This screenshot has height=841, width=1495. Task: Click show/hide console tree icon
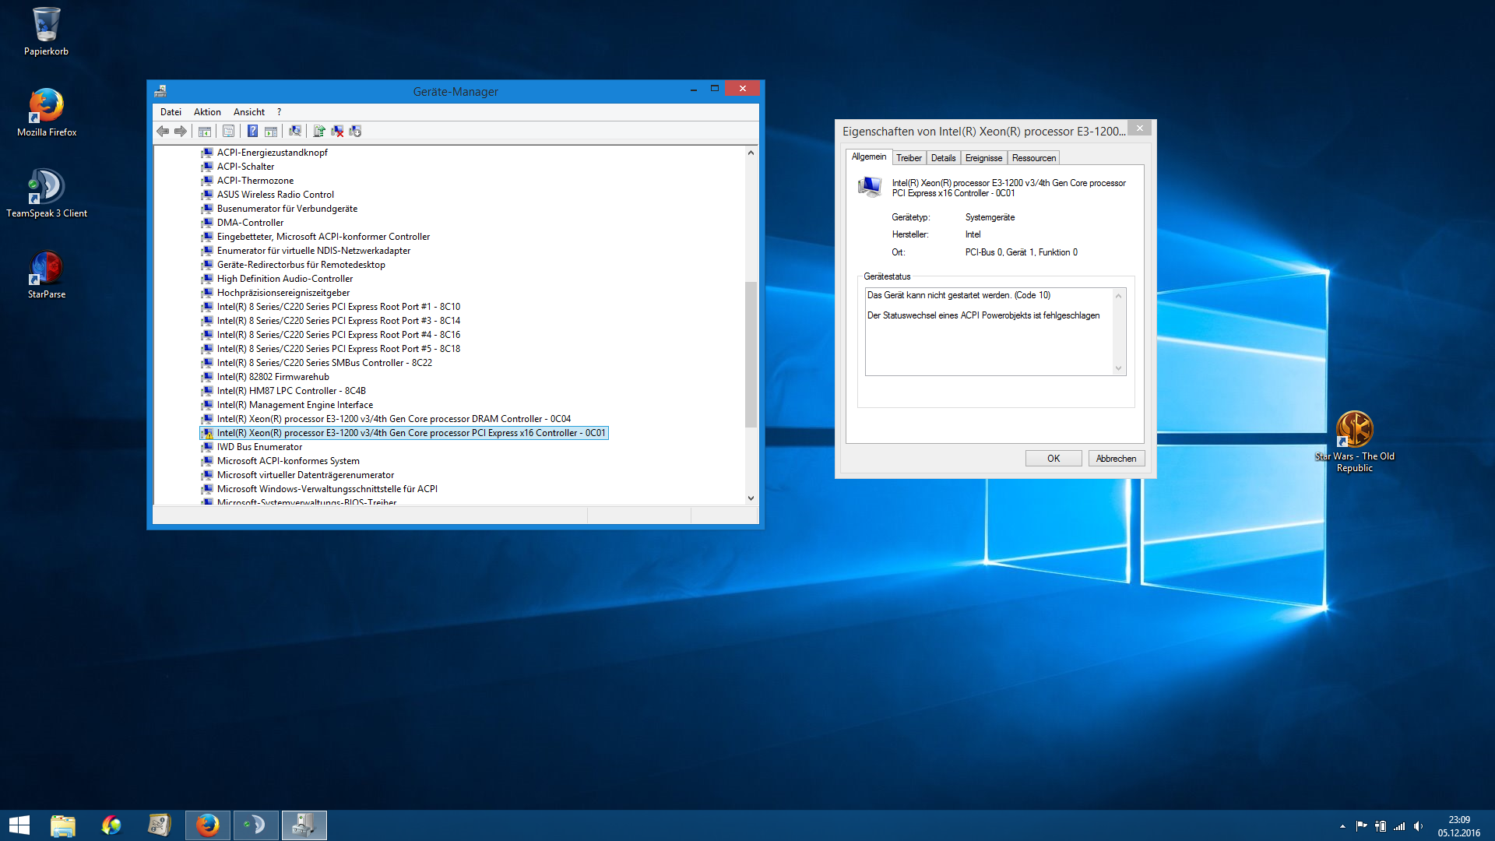coord(205,131)
